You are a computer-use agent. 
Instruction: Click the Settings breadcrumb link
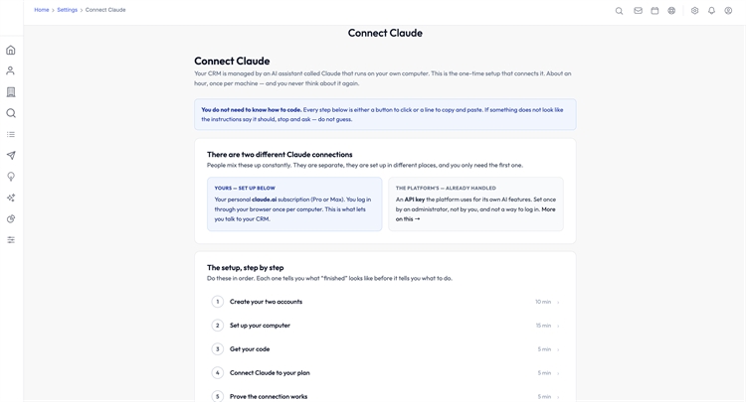coord(67,10)
